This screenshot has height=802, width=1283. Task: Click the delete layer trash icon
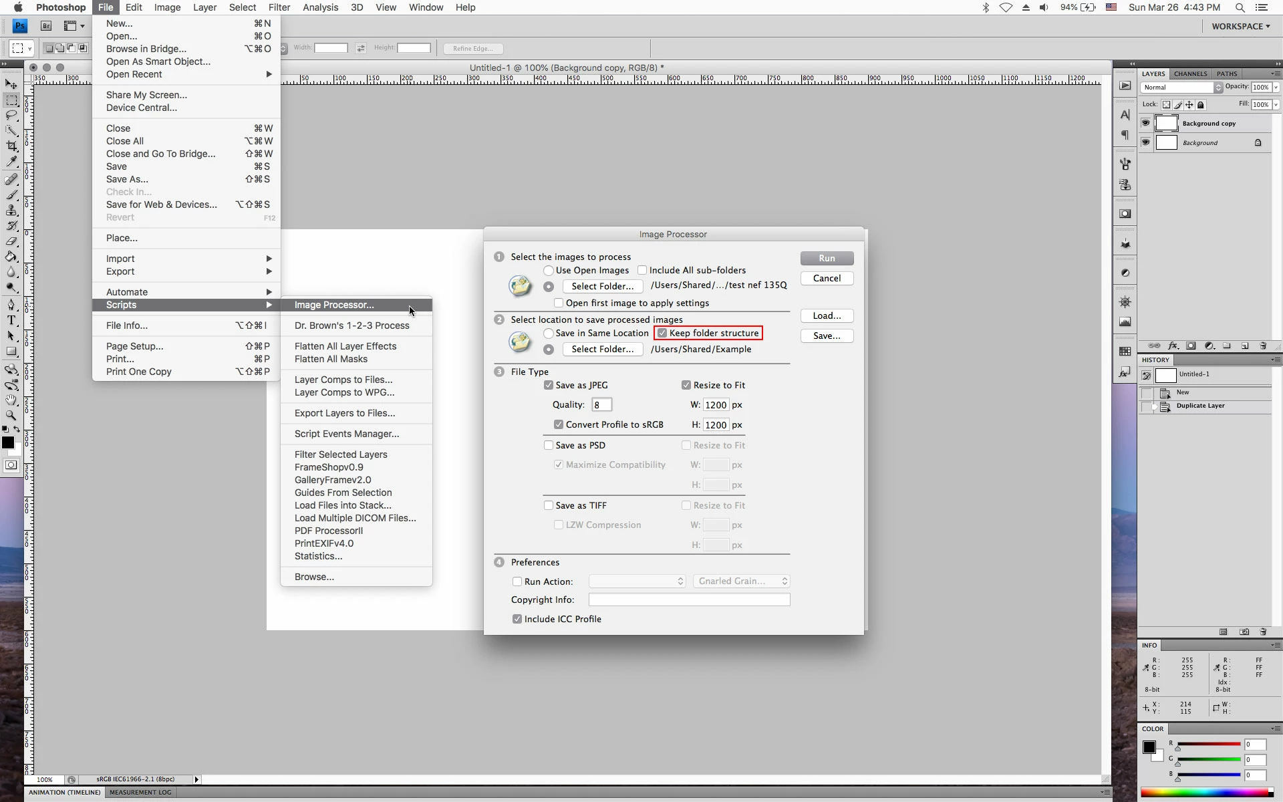(x=1263, y=346)
